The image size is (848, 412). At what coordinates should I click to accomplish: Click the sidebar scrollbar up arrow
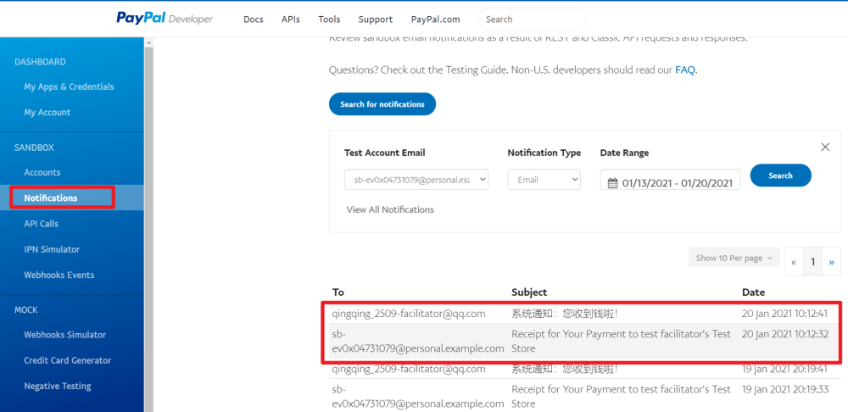tap(148, 42)
